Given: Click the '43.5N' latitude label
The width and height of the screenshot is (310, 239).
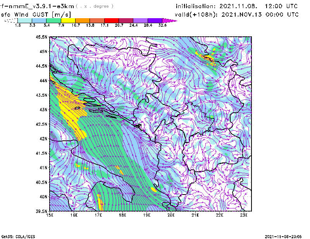Looking at the screenshot, I should (41, 95).
